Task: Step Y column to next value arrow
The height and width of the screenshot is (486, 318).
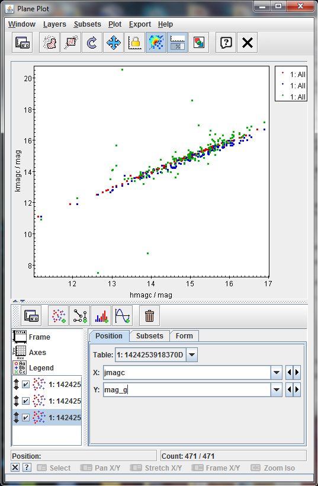Action: point(297,389)
